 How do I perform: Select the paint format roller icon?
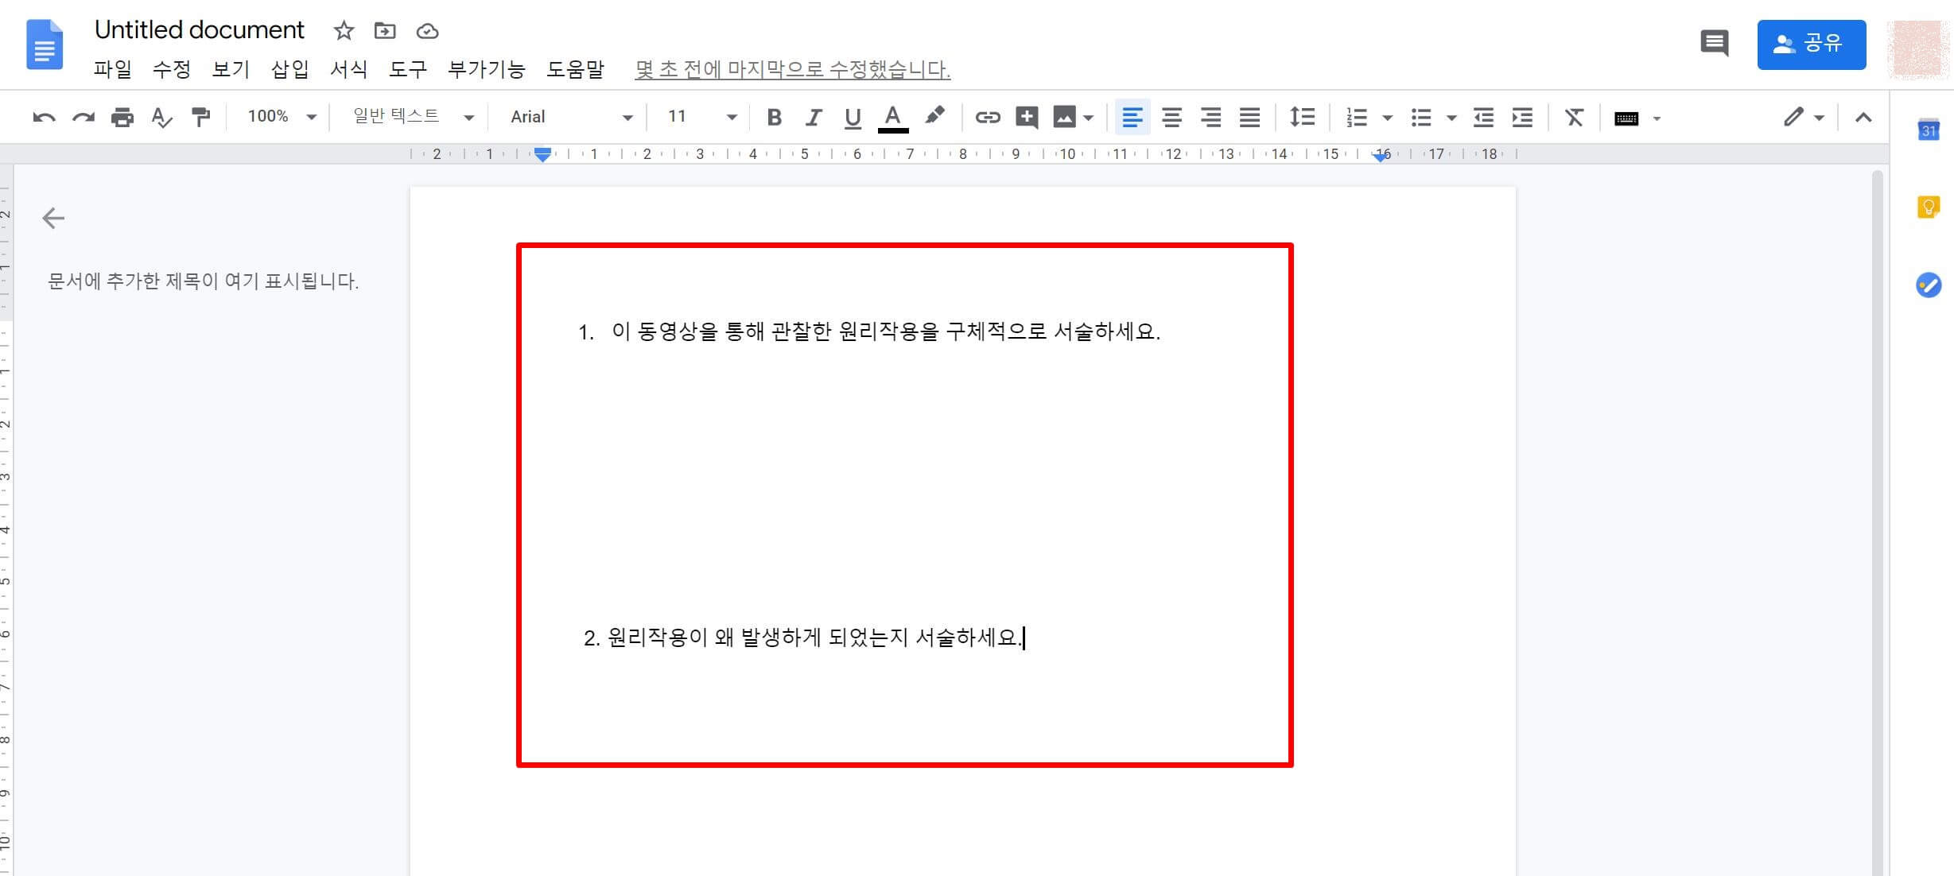(200, 118)
